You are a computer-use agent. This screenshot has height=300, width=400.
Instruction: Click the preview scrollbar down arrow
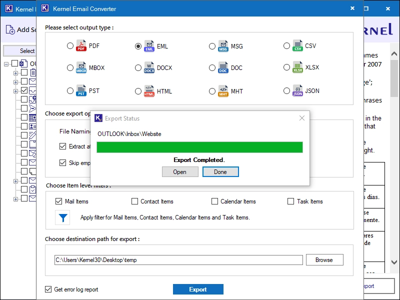(394, 262)
